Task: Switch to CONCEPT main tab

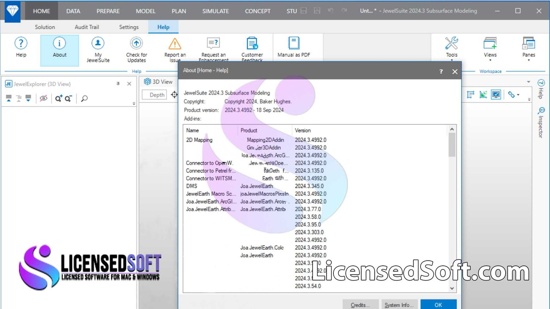Action: pyautogui.click(x=257, y=11)
